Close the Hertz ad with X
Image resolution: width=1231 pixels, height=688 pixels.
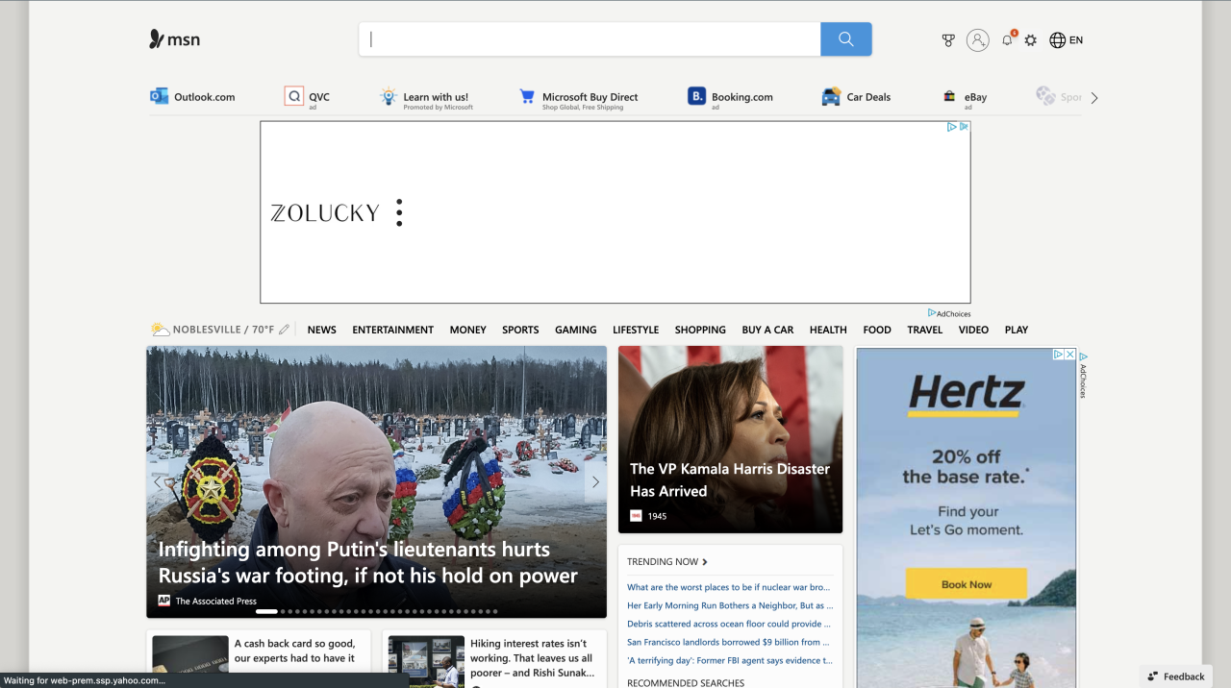tap(1069, 355)
